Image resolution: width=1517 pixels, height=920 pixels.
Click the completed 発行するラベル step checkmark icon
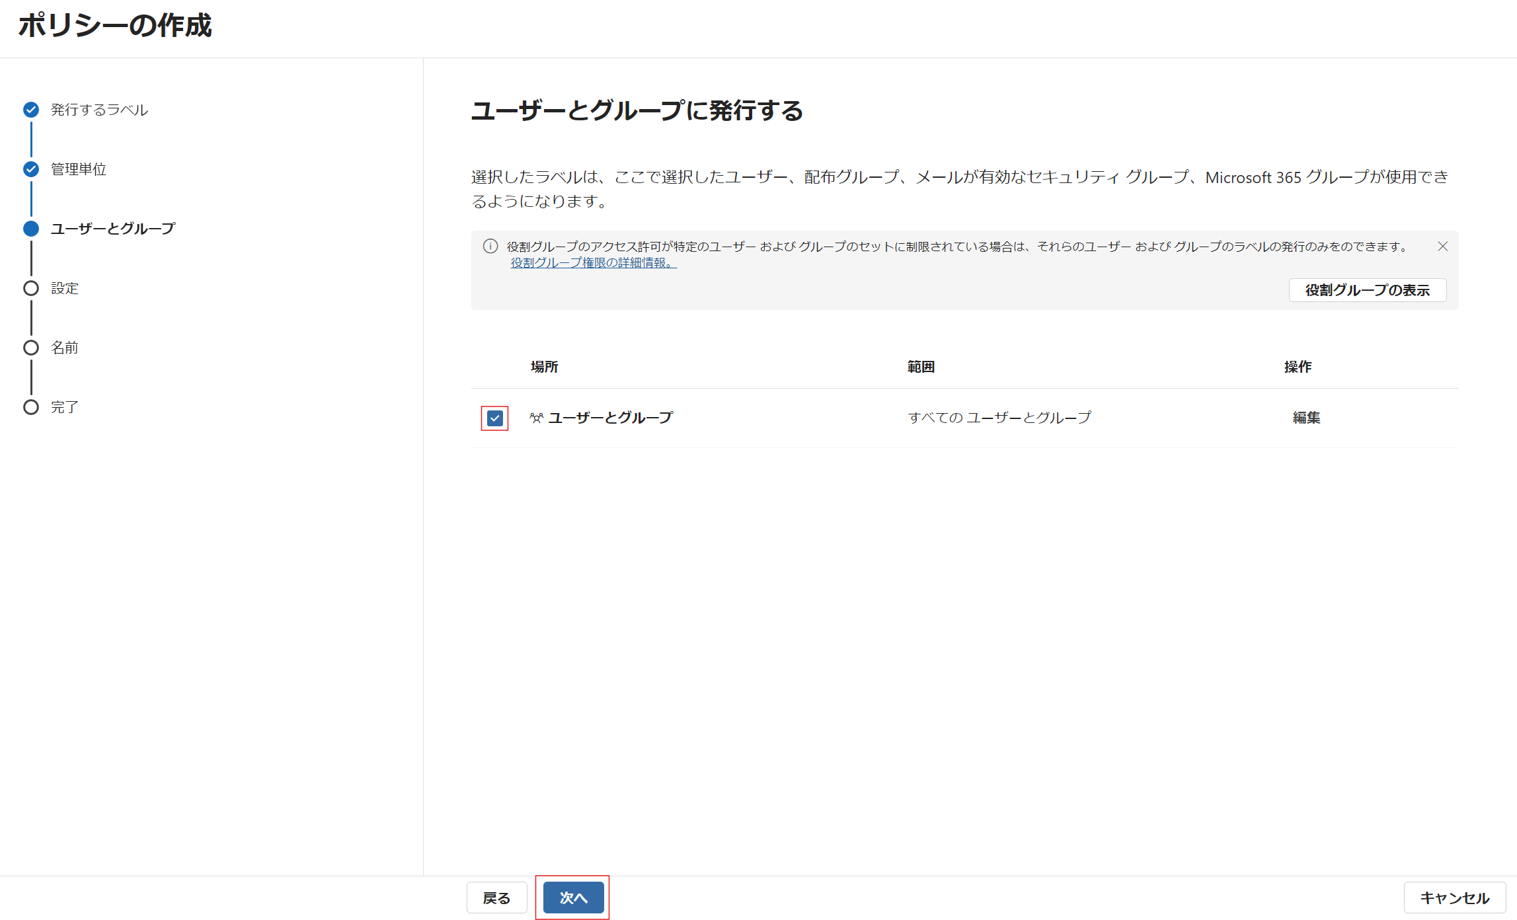31,110
